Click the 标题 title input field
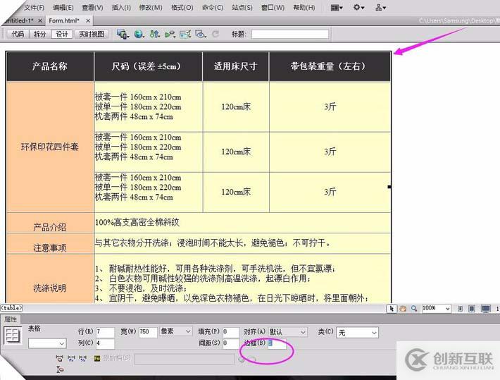Screen dimensions: 500x380 [x=290, y=34]
